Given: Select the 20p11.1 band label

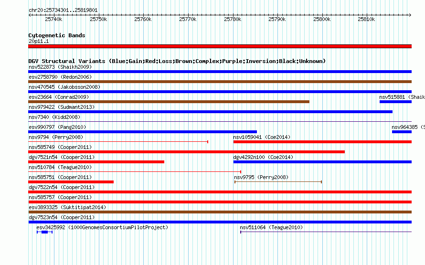Looking at the screenshot, I should (39, 41).
